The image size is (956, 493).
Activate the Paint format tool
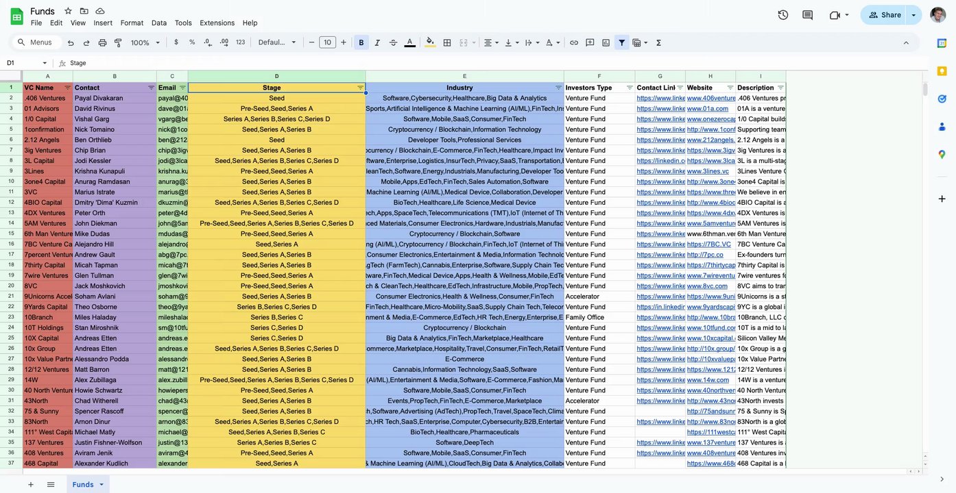[x=118, y=42]
